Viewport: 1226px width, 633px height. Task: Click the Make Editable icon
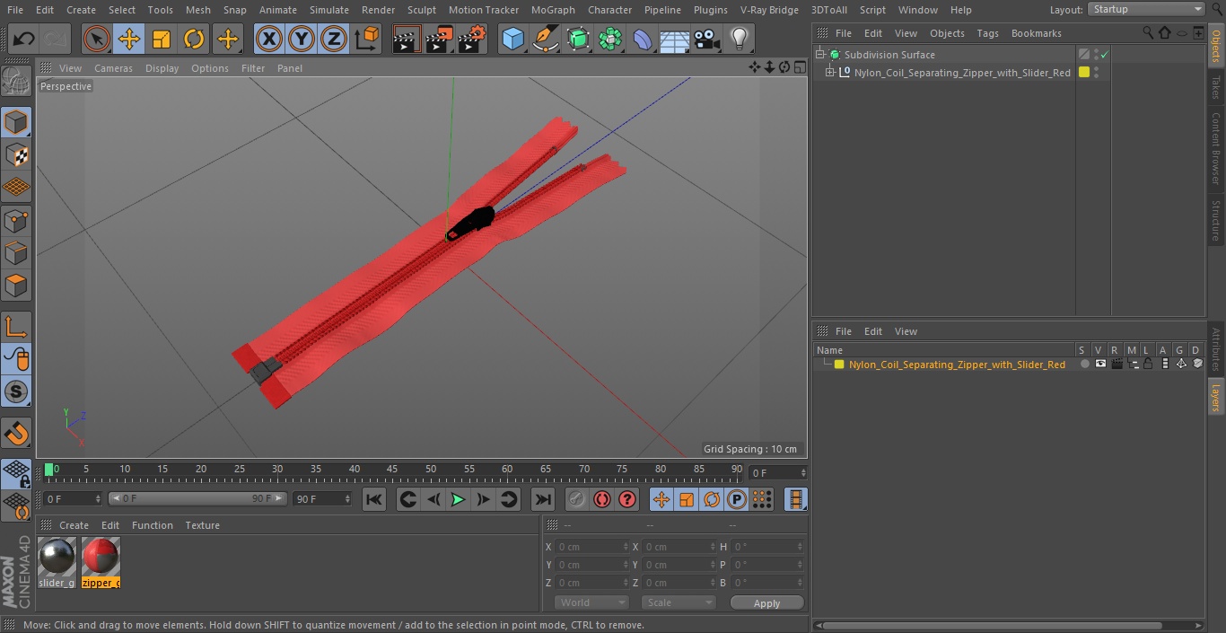pos(16,82)
